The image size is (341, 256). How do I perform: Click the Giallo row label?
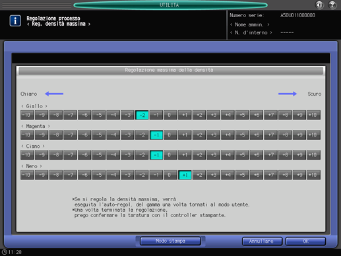point(34,106)
